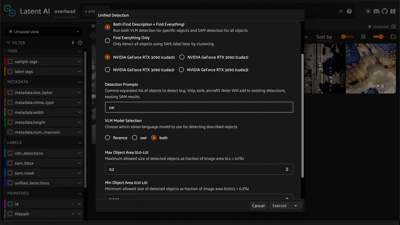Click the Execute button

click(279, 205)
